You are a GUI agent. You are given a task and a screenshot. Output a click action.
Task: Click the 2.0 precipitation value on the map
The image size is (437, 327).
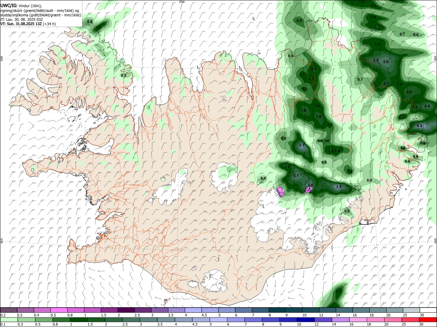pyautogui.click(x=409, y=92)
